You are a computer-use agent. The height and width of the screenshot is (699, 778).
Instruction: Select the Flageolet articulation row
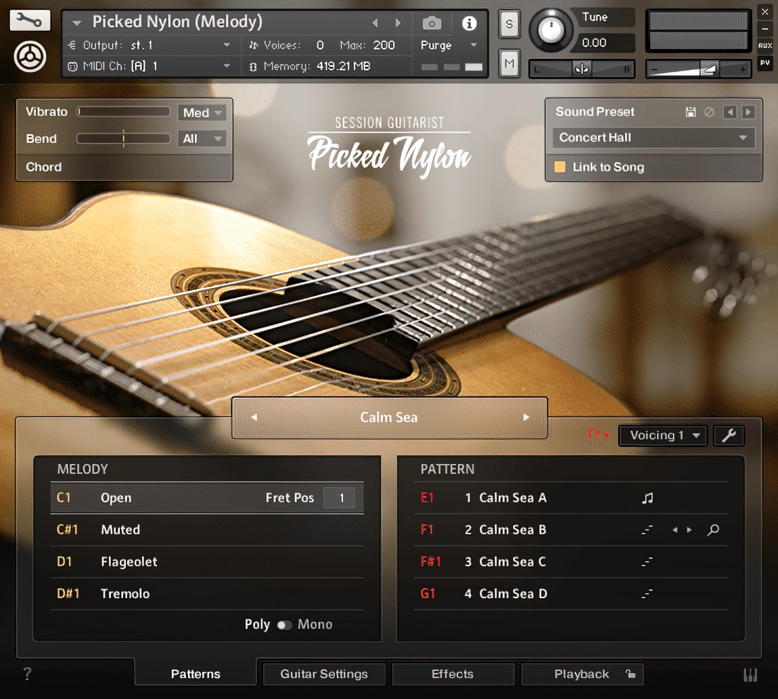click(x=207, y=562)
